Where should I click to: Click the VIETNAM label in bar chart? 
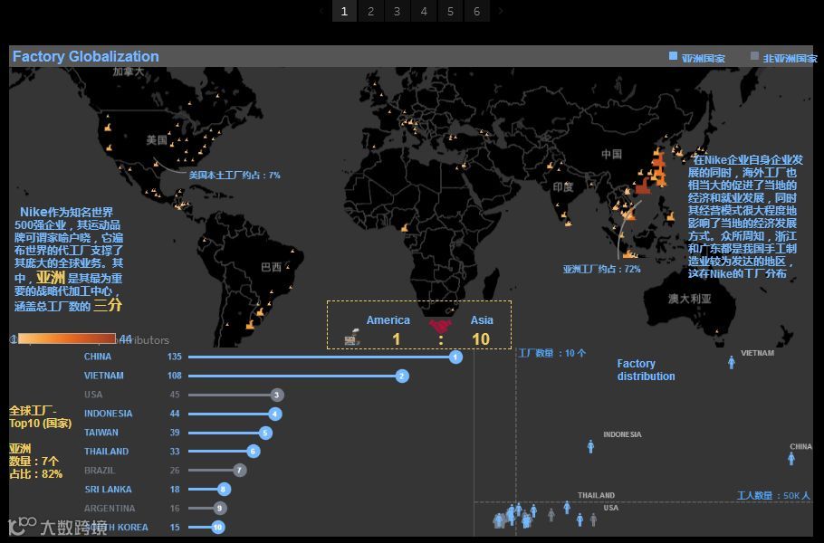pos(104,376)
